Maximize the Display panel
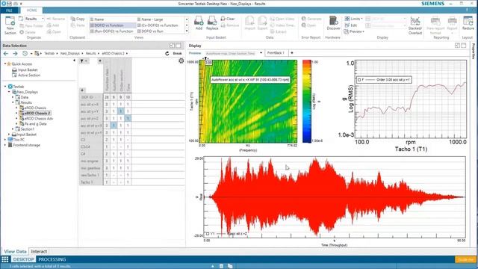The width and height of the screenshot is (478, 269). tap(464, 46)
